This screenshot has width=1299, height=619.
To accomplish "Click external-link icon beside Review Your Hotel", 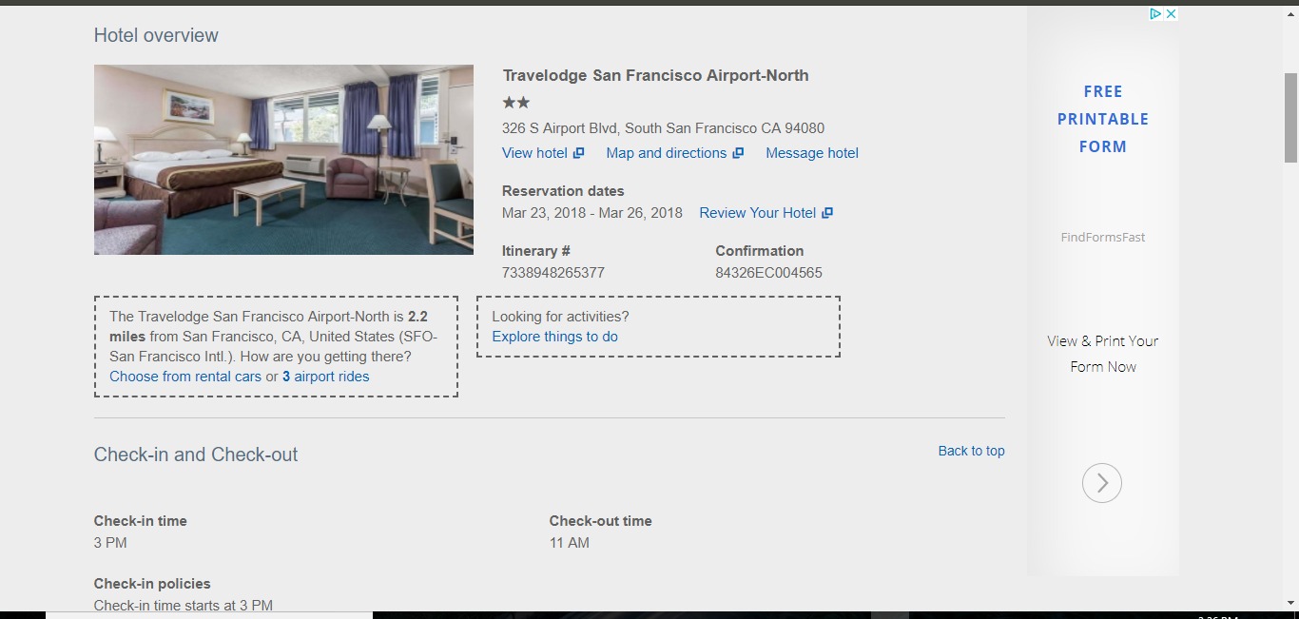I will click(827, 213).
